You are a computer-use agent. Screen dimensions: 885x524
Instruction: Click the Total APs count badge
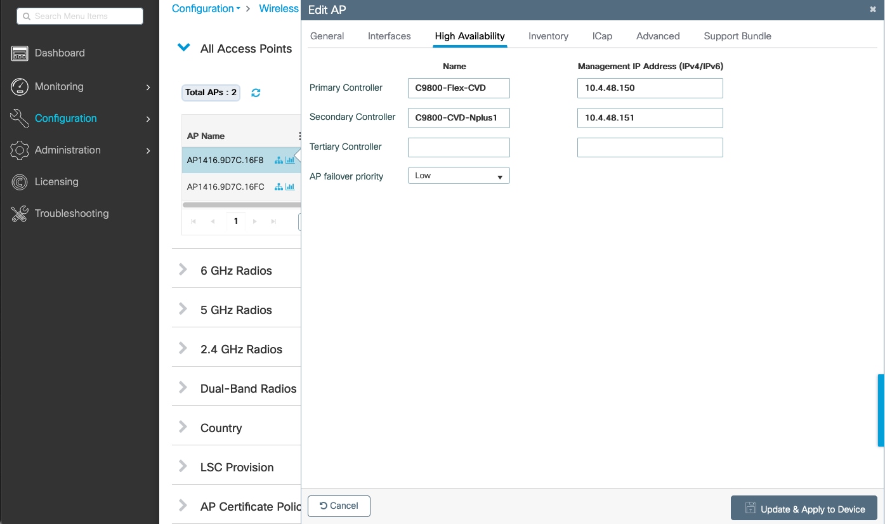point(211,93)
